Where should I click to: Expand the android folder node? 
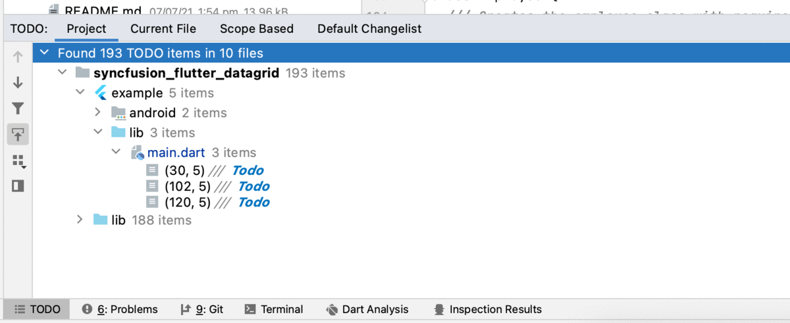(97, 112)
